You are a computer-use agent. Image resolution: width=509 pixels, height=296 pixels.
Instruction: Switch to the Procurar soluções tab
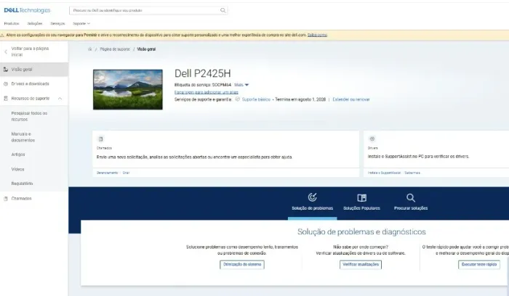(x=411, y=203)
